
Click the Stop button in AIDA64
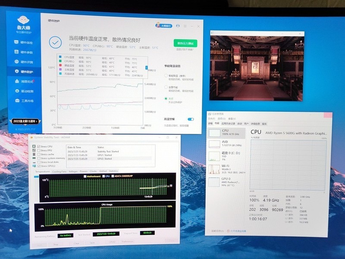pyautogui.click(x=56, y=244)
